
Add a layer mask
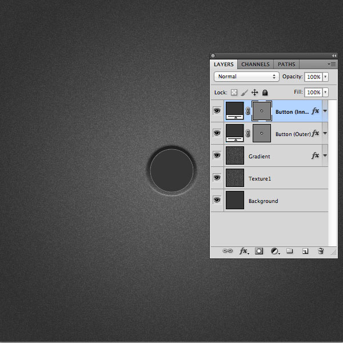pos(259,251)
